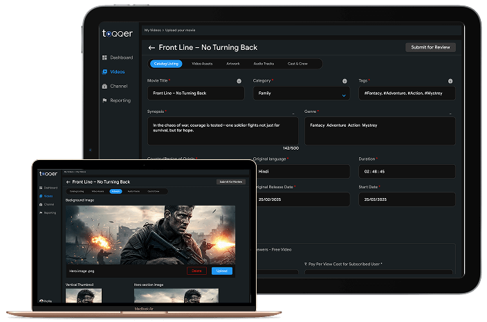This screenshot has width=487, height=322.
Task: Click the back arrow beside the tablet's movie title
Action: click(151, 48)
